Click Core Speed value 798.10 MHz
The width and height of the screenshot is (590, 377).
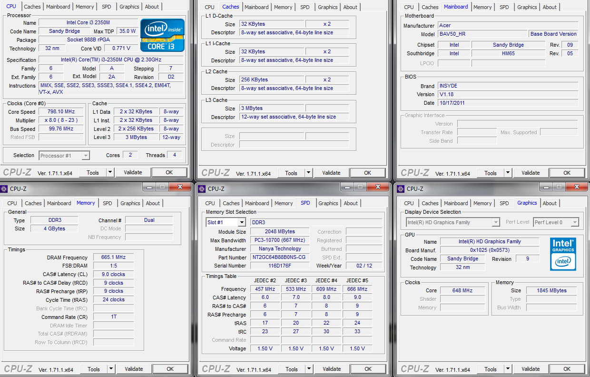(x=61, y=112)
